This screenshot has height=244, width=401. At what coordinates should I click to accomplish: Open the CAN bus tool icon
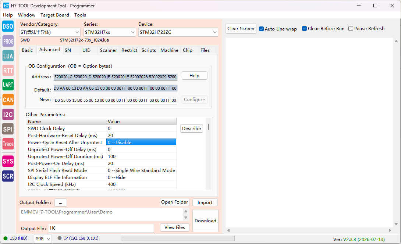8,100
